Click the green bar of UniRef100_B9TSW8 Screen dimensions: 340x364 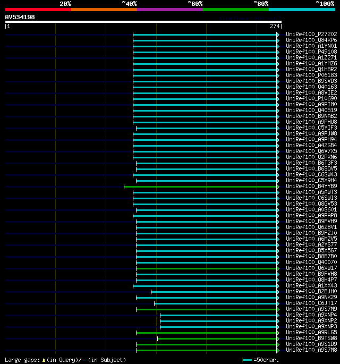217,338
